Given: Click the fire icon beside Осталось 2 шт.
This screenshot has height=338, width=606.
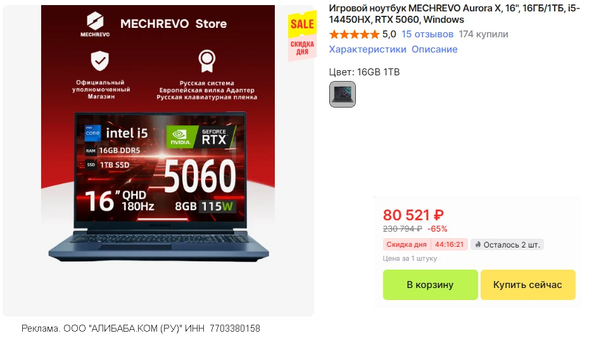Looking at the screenshot, I should click(478, 244).
